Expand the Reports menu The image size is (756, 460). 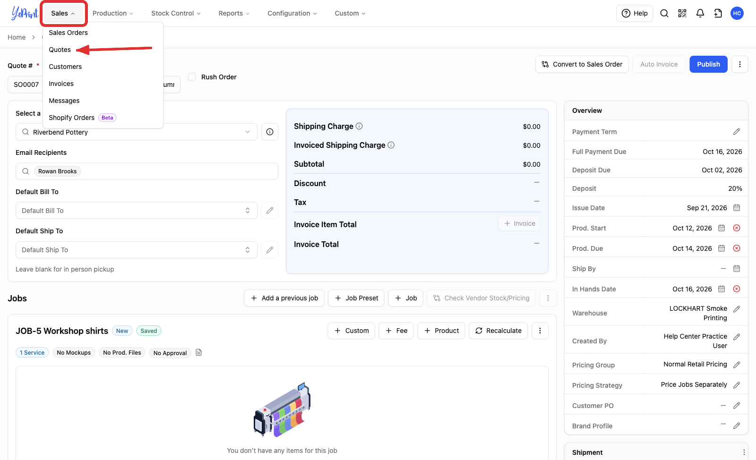point(234,13)
